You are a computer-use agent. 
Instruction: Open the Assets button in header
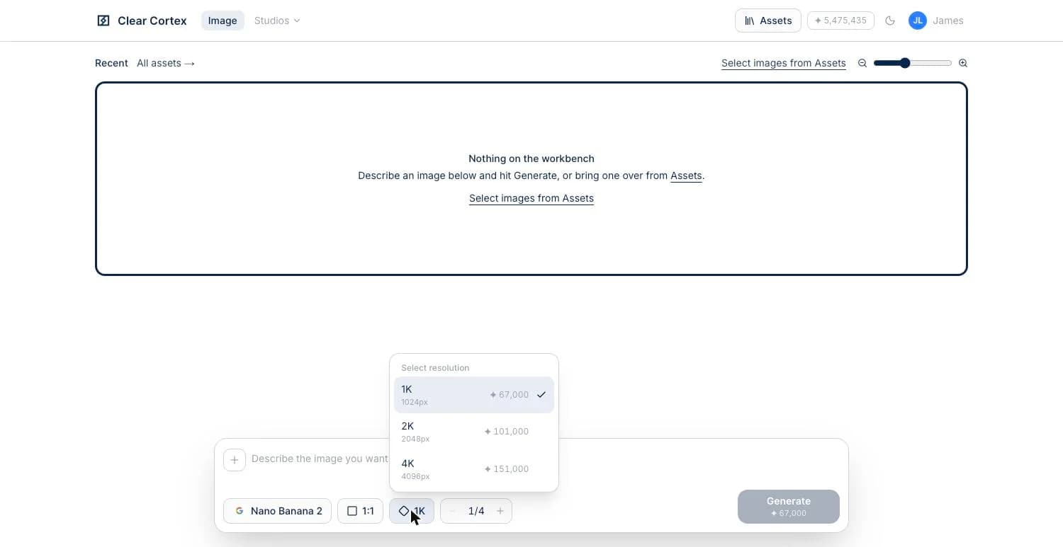tap(768, 21)
